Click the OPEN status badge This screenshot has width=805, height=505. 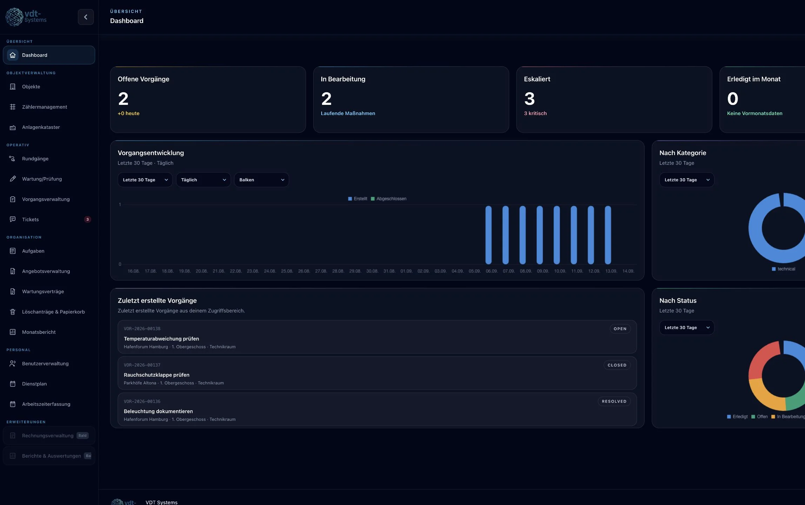[620, 329]
